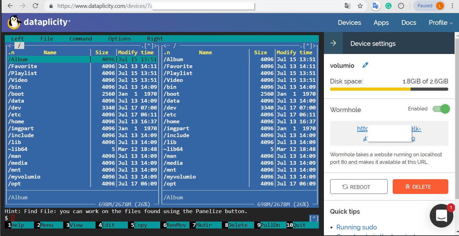The width and height of the screenshot is (459, 236).
Task: Click the [^] button in left panel header
Action: point(149,46)
